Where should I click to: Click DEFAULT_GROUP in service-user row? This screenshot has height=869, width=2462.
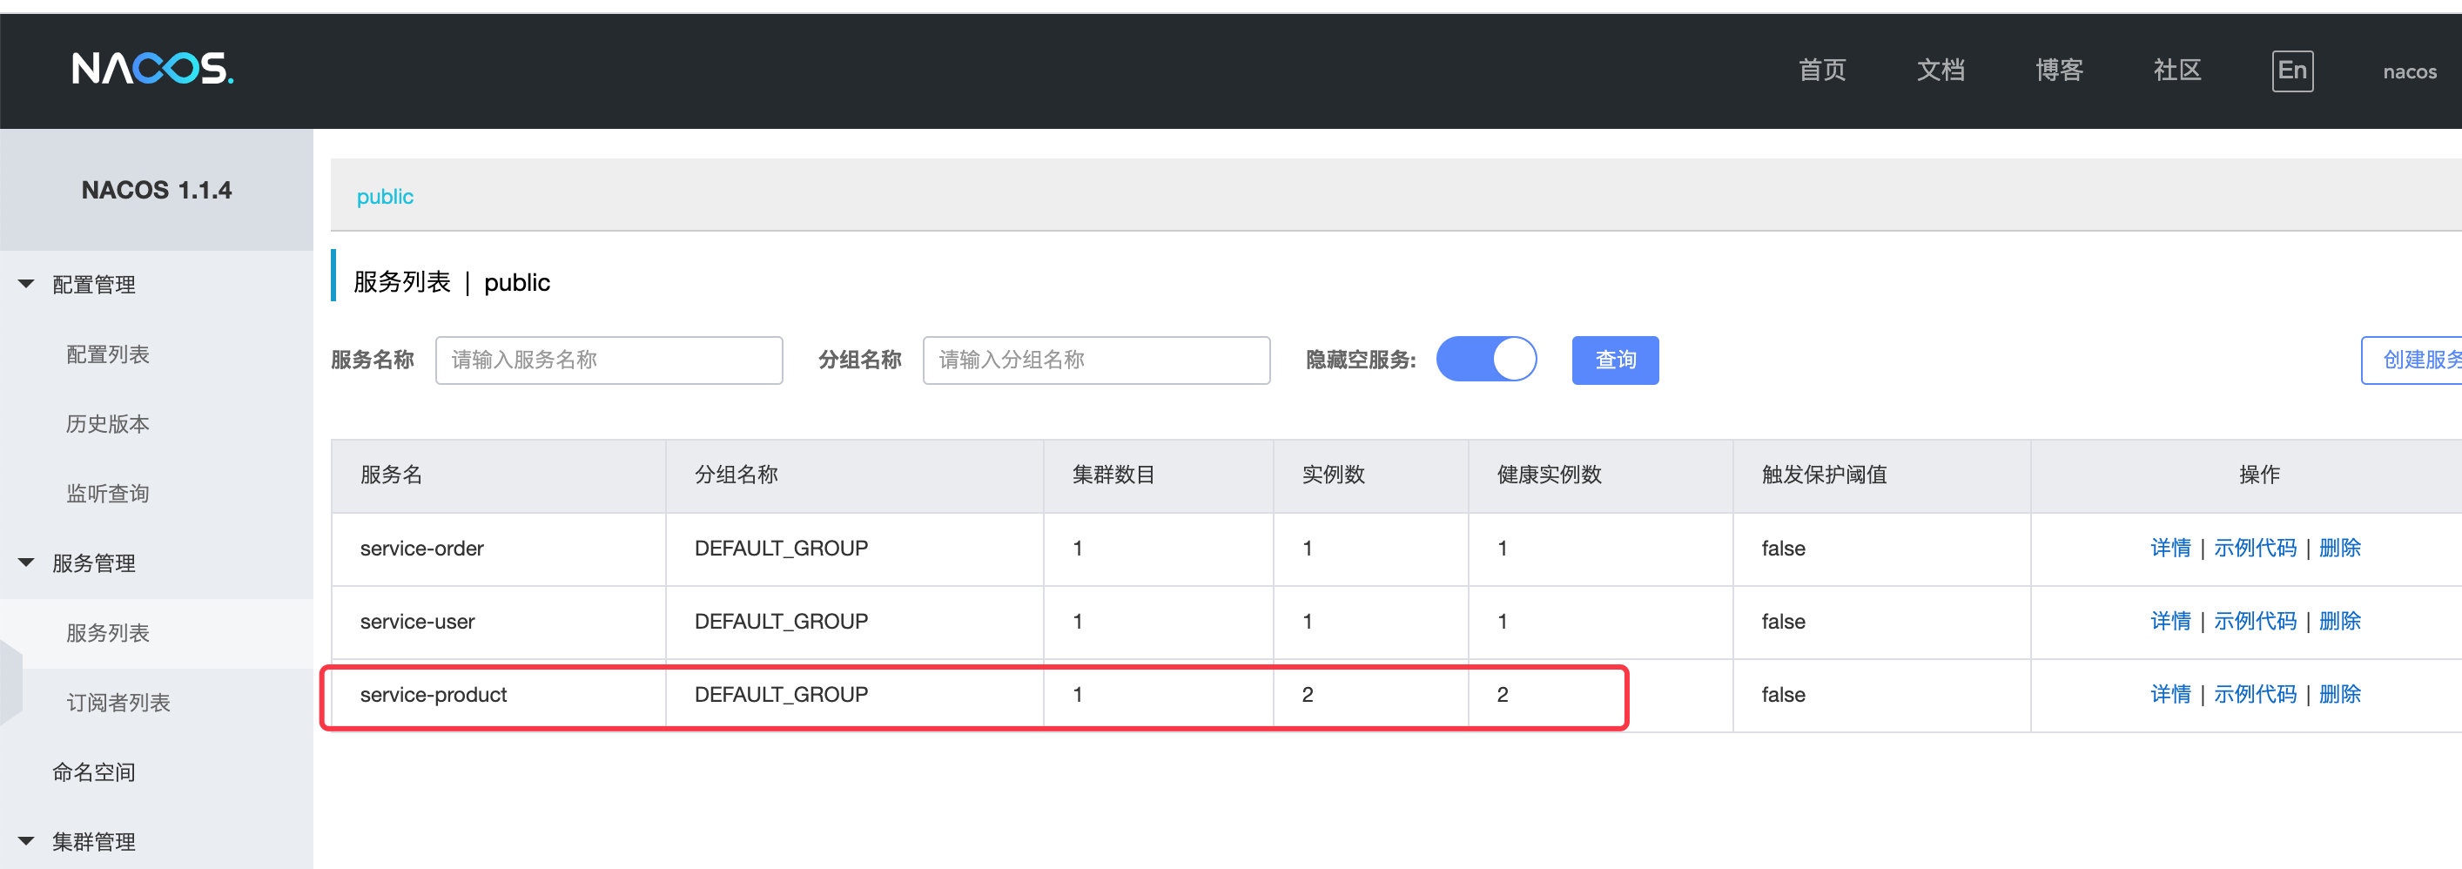tap(781, 622)
